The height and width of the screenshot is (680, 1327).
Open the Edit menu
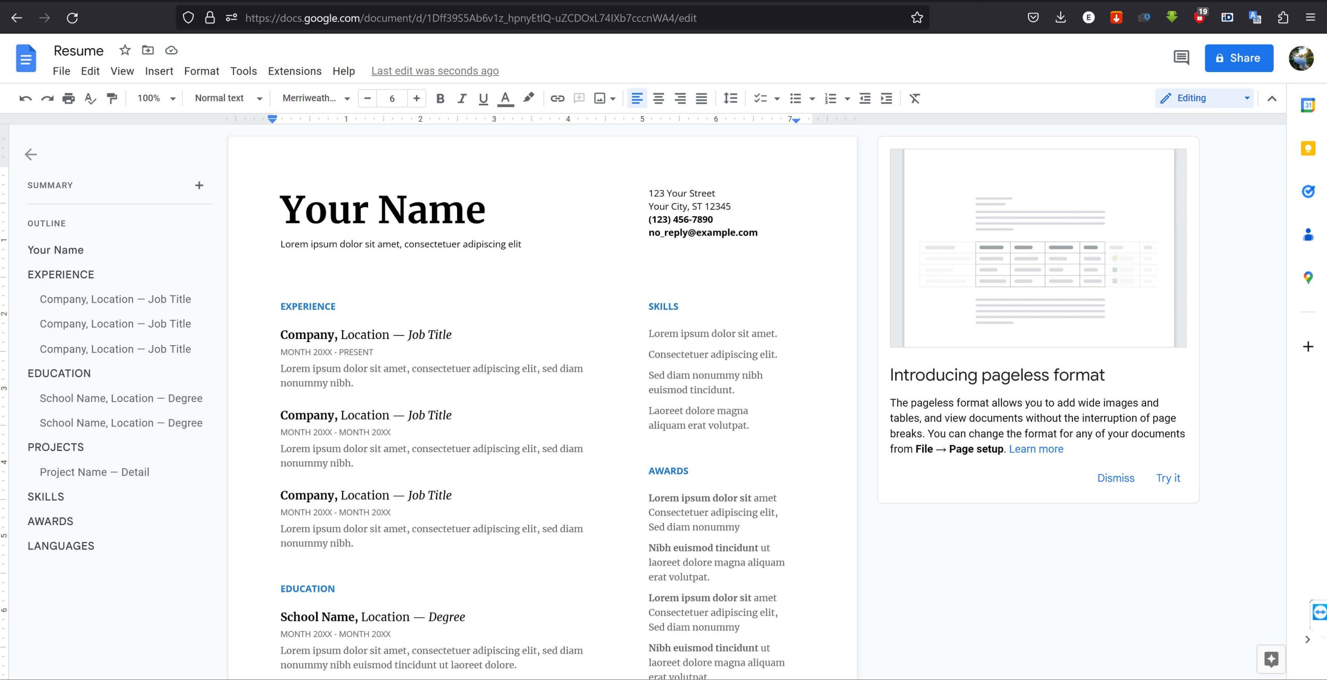[90, 71]
